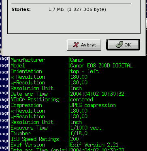Click the 'Manufacturer' row label
This screenshot has width=147, height=151.
click(x=28, y=60)
